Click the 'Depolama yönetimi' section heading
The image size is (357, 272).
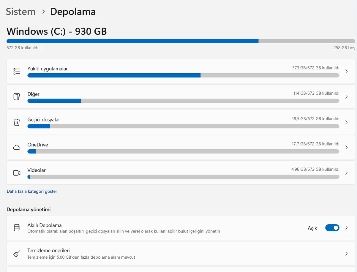pyautogui.click(x=29, y=210)
